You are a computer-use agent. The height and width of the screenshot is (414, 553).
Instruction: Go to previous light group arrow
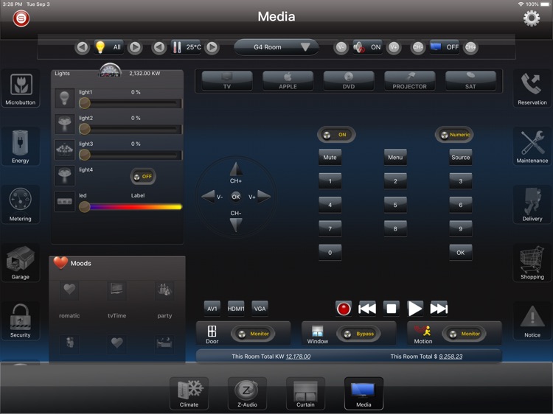point(83,47)
